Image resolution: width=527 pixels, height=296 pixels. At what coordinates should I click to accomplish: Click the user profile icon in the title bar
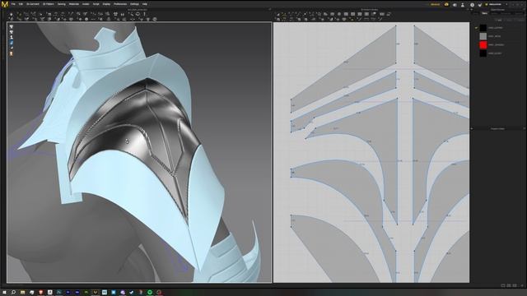[x=463, y=5]
